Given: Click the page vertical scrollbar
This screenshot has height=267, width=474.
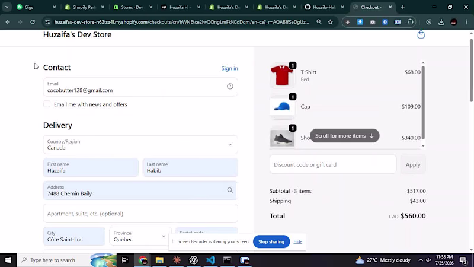Looking at the screenshot, I should pos(471,70).
